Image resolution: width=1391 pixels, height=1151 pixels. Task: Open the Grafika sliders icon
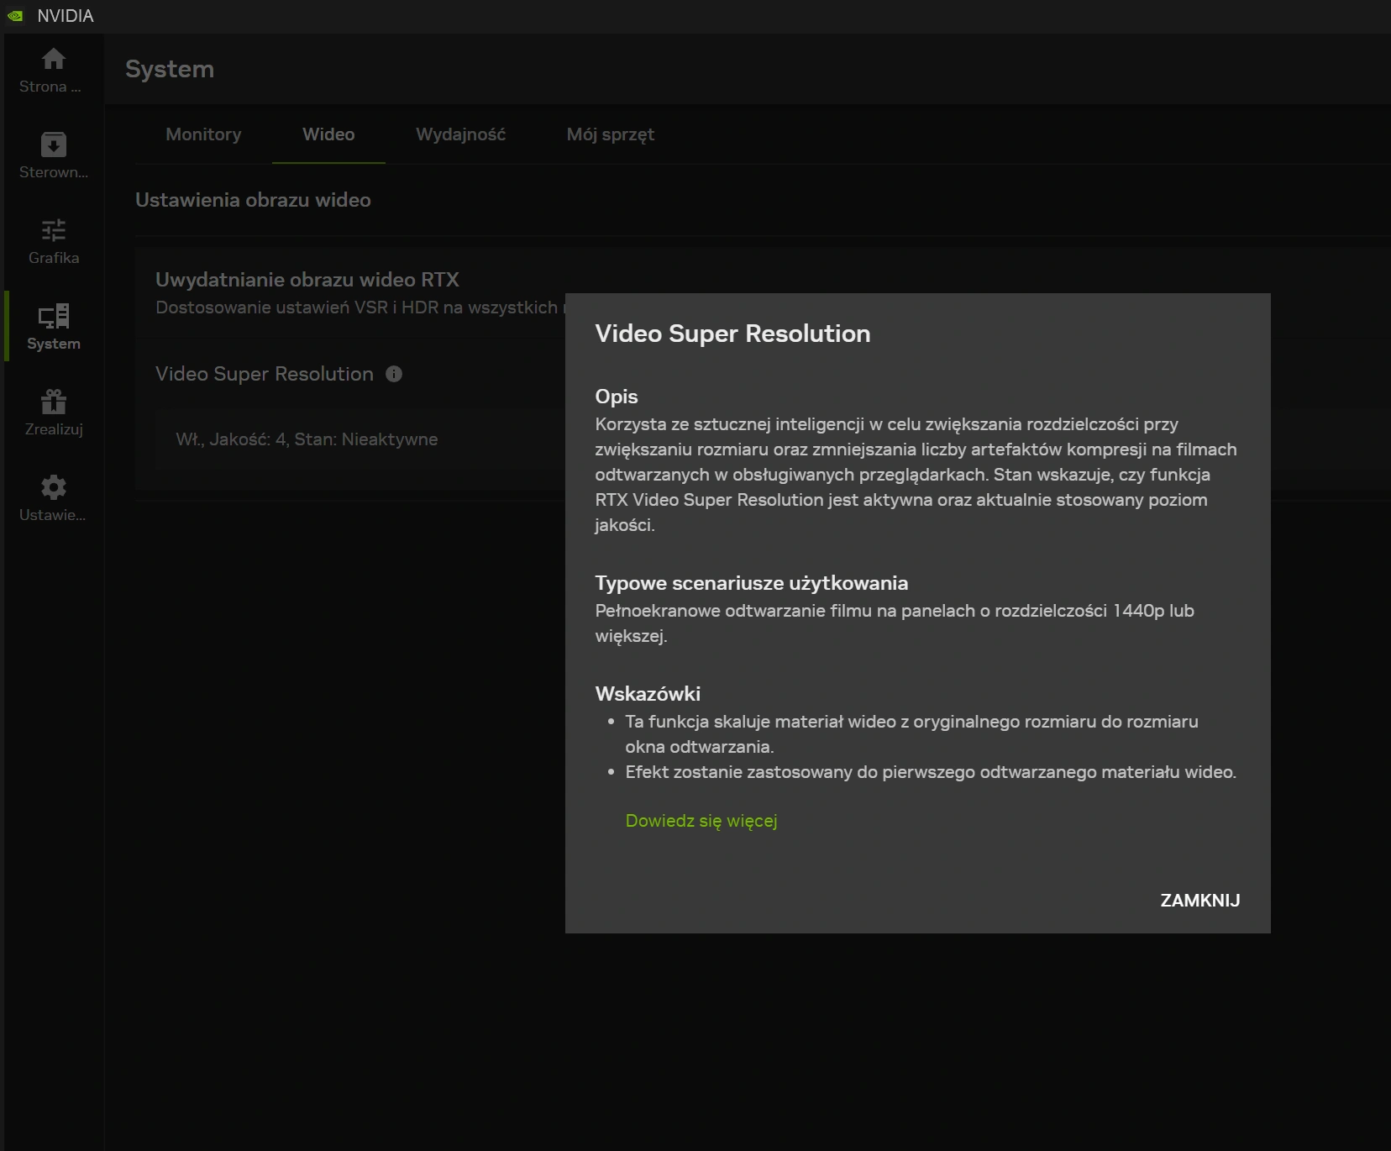53,230
